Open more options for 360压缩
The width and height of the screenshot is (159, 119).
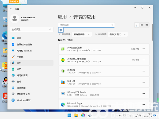(x=144, y=82)
